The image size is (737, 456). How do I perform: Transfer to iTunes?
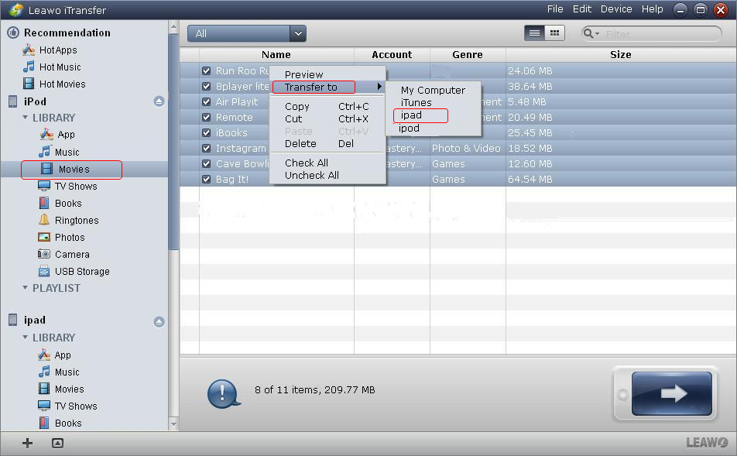(x=416, y=102)
